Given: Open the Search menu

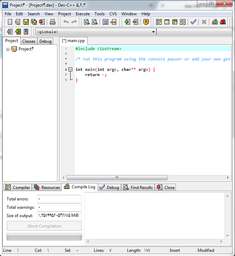Looking at the screenshot, I should point(34,14).
